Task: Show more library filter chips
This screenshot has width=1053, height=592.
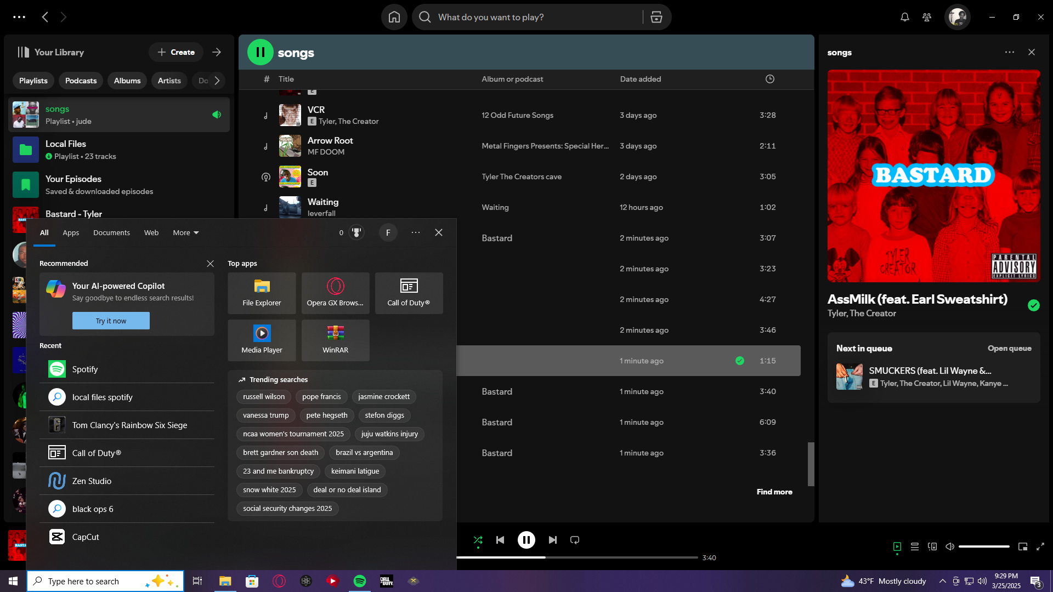Action: pos(217,81)
